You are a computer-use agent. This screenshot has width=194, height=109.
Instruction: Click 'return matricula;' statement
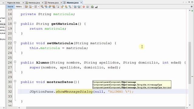[48, 29]
